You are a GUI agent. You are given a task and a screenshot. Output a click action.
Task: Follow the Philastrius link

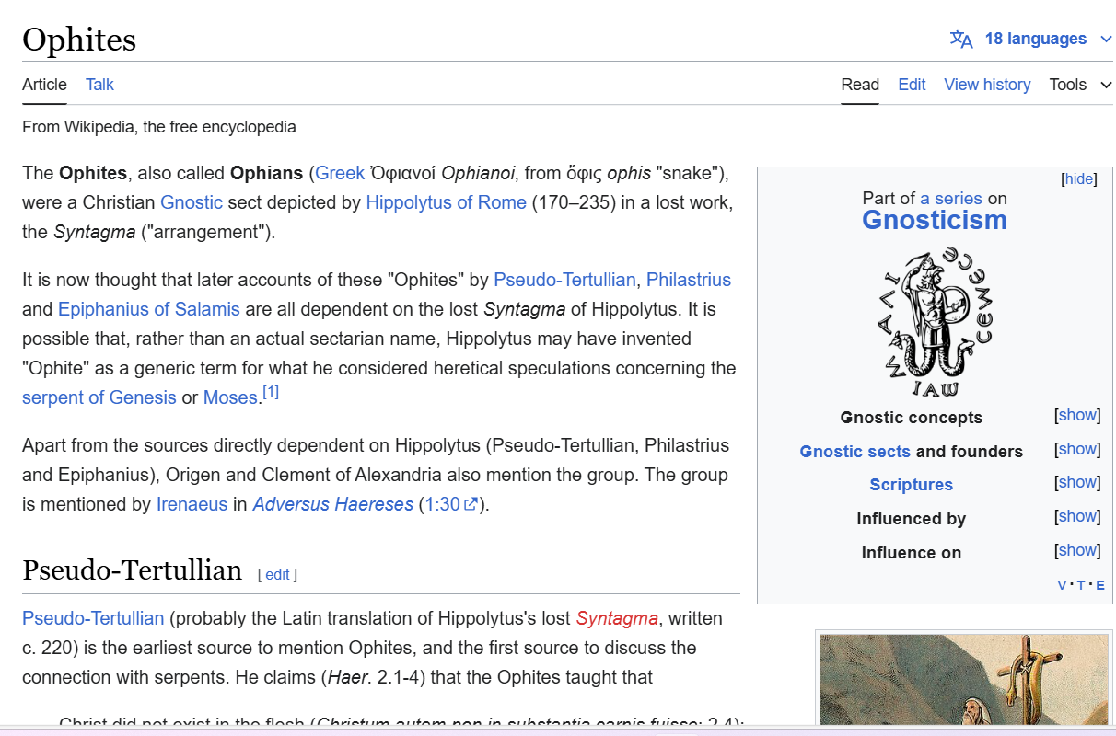pos(689,280)
